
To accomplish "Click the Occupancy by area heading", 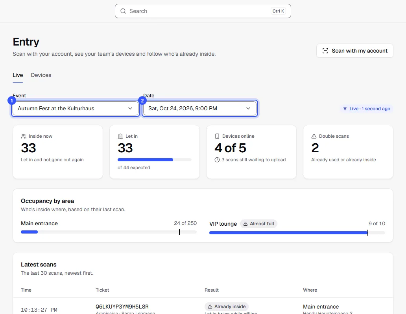I will [x=47, y=201].
